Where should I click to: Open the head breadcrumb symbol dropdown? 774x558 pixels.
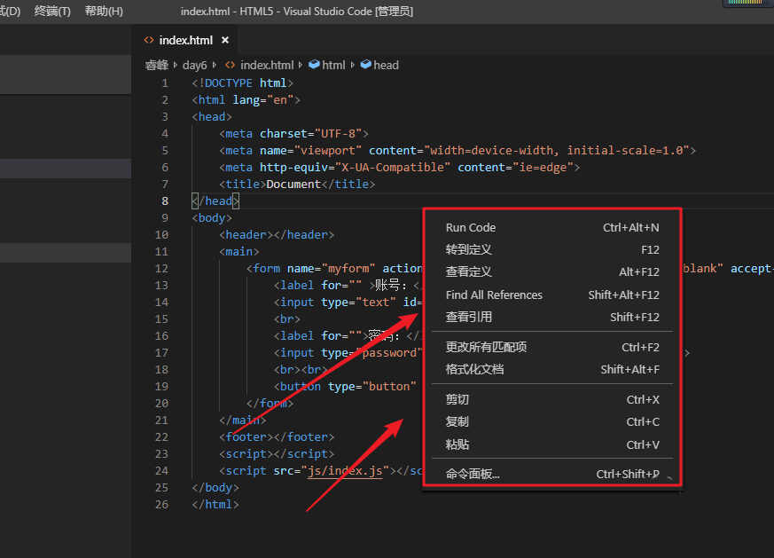(386, 65)
